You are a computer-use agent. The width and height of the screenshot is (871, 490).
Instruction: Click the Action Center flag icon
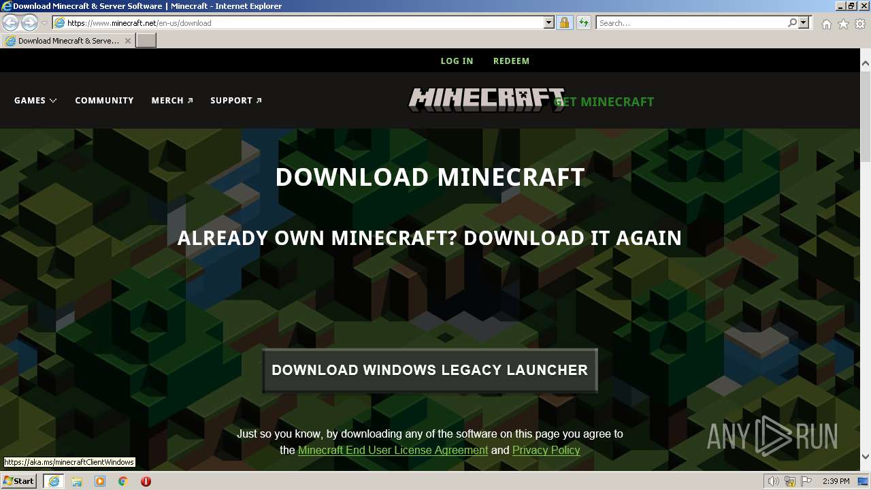(807, 481)
